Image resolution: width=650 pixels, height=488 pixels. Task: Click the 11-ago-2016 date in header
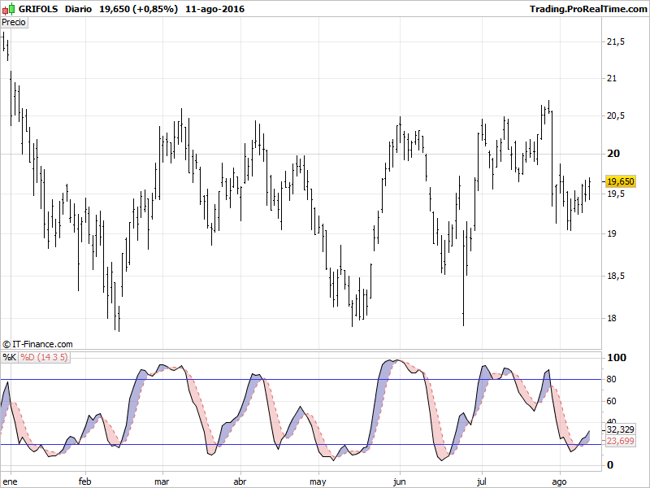click(214, 9)
